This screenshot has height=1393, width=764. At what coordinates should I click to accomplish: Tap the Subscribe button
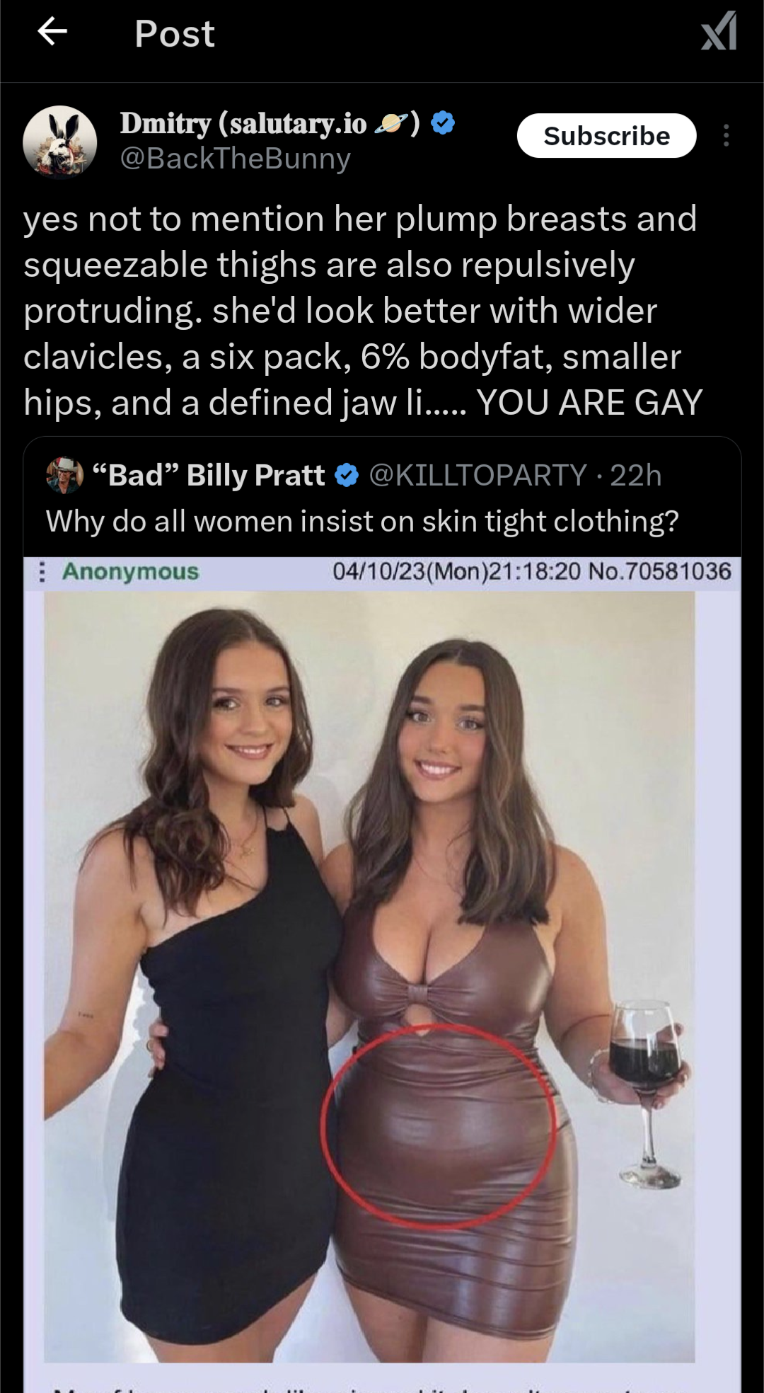pos(606,135)
